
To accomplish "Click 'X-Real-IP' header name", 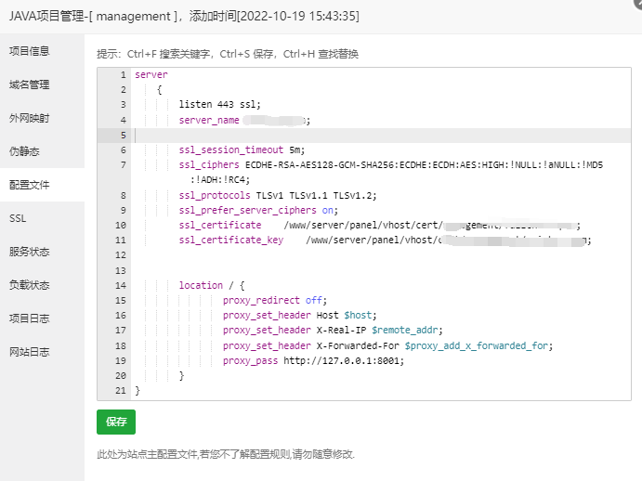I will 342,330.
